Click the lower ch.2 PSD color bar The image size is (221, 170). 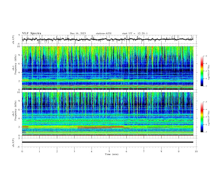202,117
